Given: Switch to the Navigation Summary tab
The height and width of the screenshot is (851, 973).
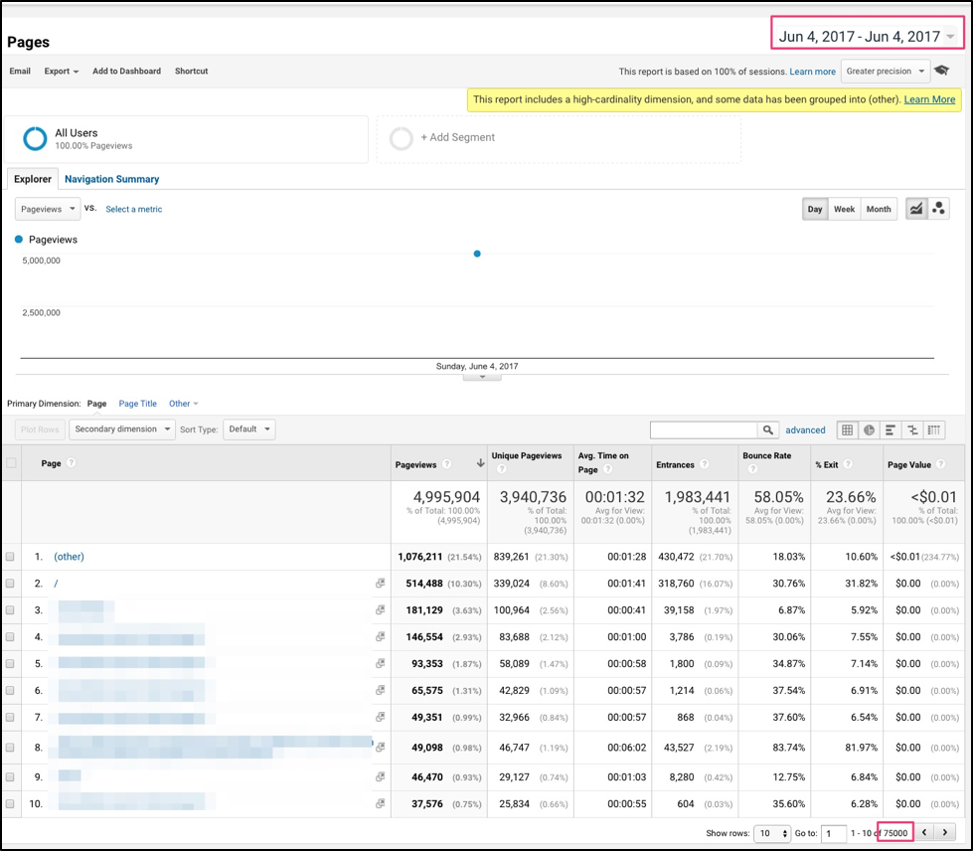Looking at the screenshot, I should pos(110,178).
